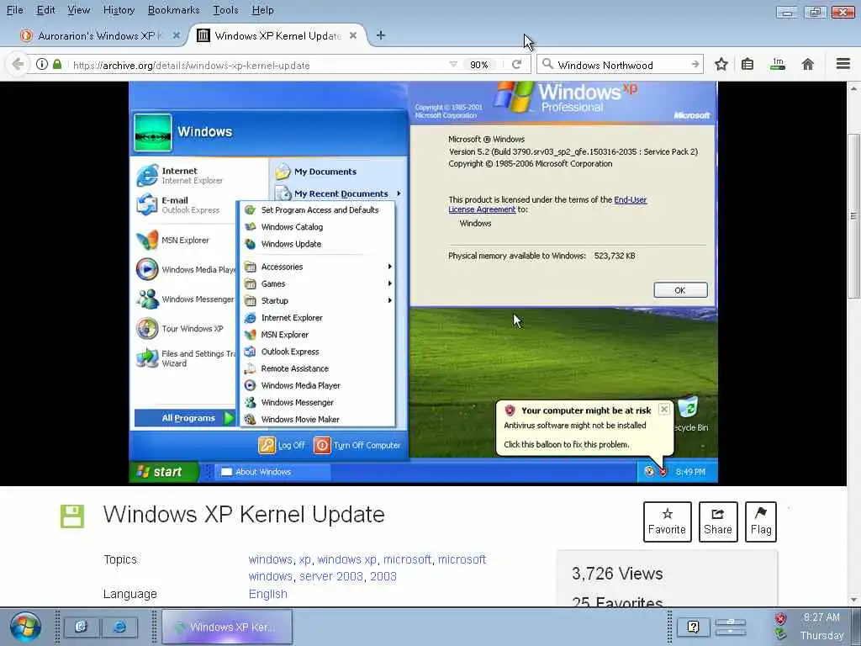The width and height of the screenshot is (861, 646).
Task: Select the Windows XP Kernel Update tab
Action: pyautogui.click(x=277, y=35)
